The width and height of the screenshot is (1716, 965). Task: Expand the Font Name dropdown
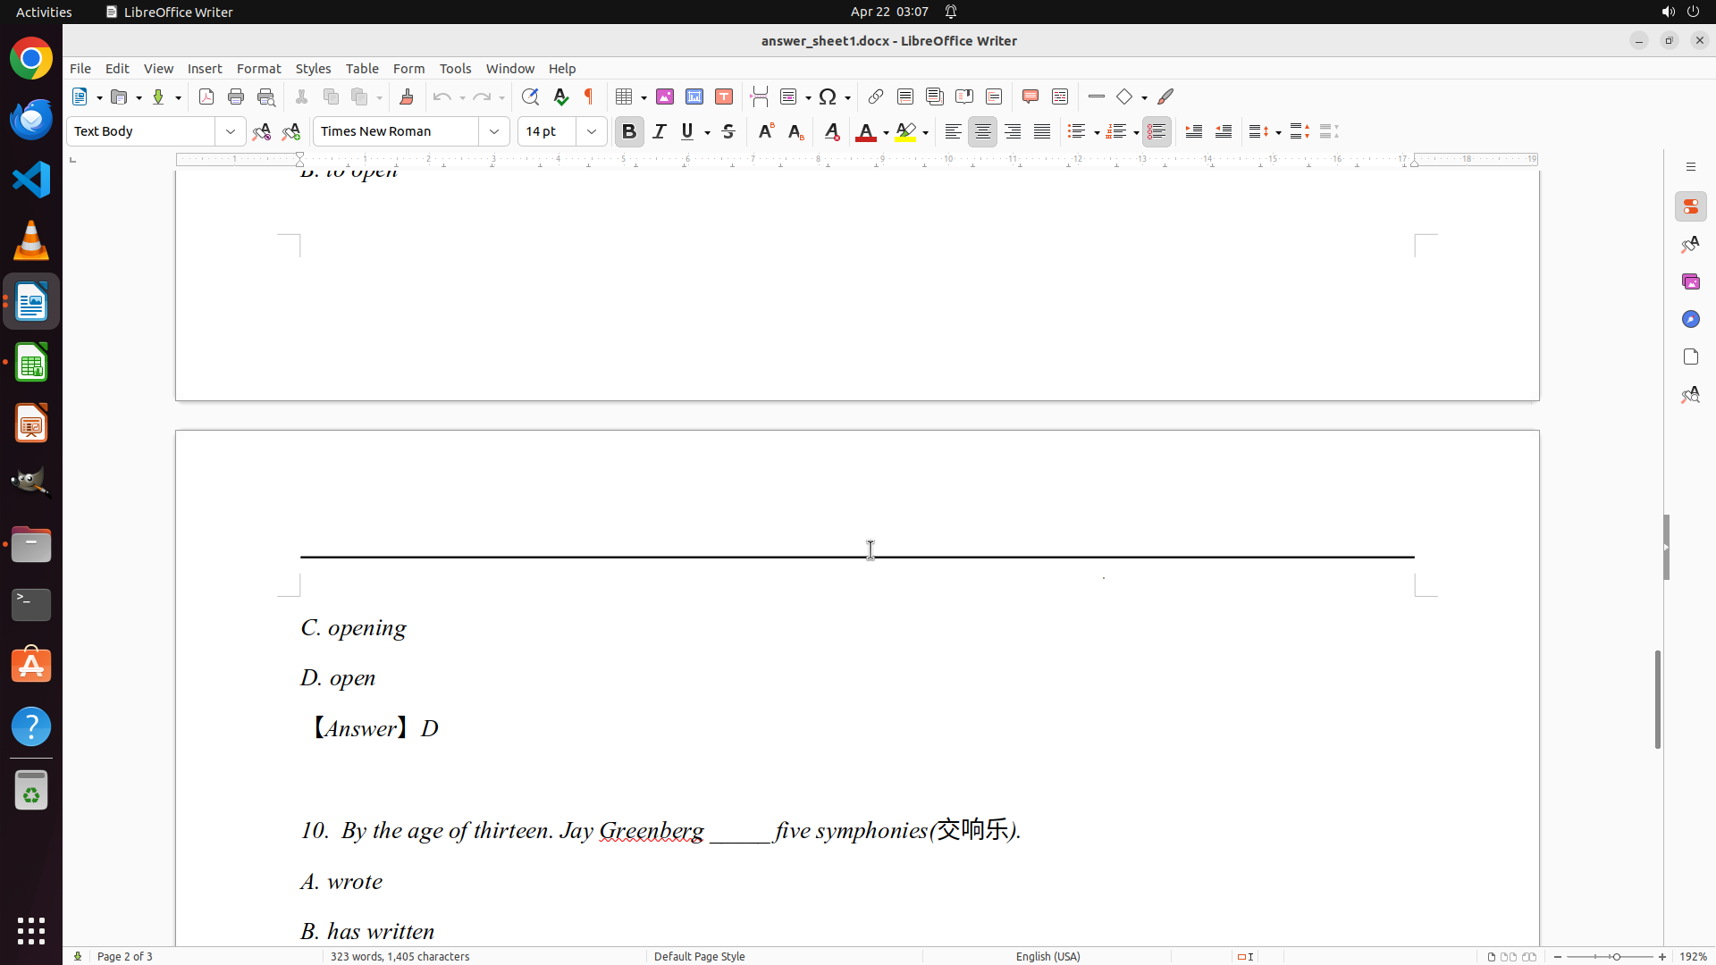(494, 131)
